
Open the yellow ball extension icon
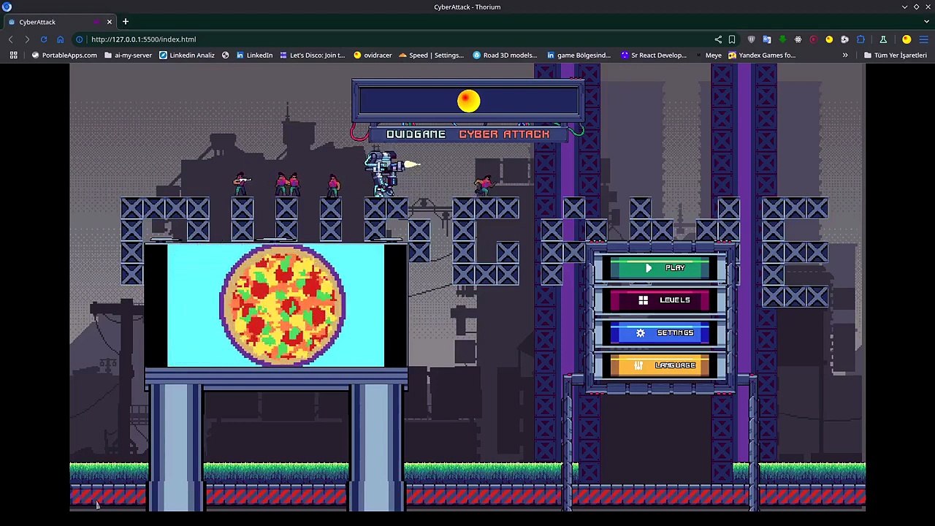pyautogui.click(x=829, y=39)
